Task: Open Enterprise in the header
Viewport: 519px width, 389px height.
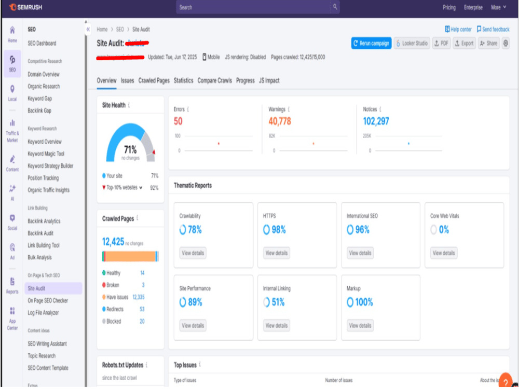Action: click(x=473, y=7)
